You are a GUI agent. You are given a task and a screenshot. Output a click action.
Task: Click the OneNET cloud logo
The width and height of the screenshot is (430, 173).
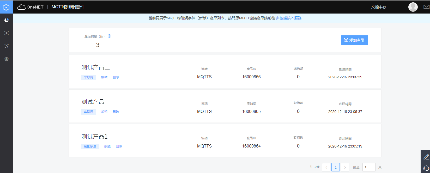coord(30,7)
